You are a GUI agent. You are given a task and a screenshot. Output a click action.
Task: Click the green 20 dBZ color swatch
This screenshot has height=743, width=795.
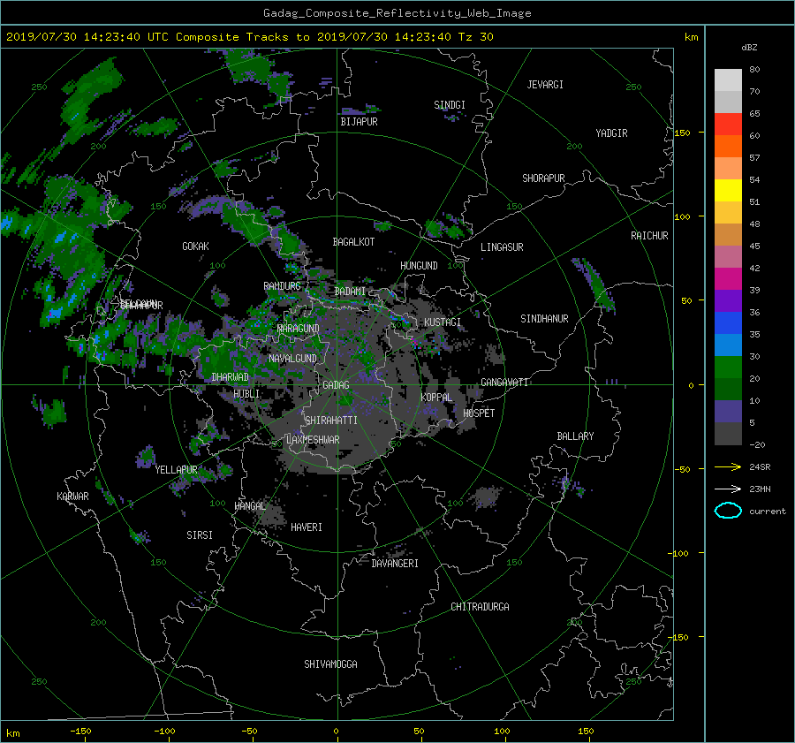click(x=728, y=368)
